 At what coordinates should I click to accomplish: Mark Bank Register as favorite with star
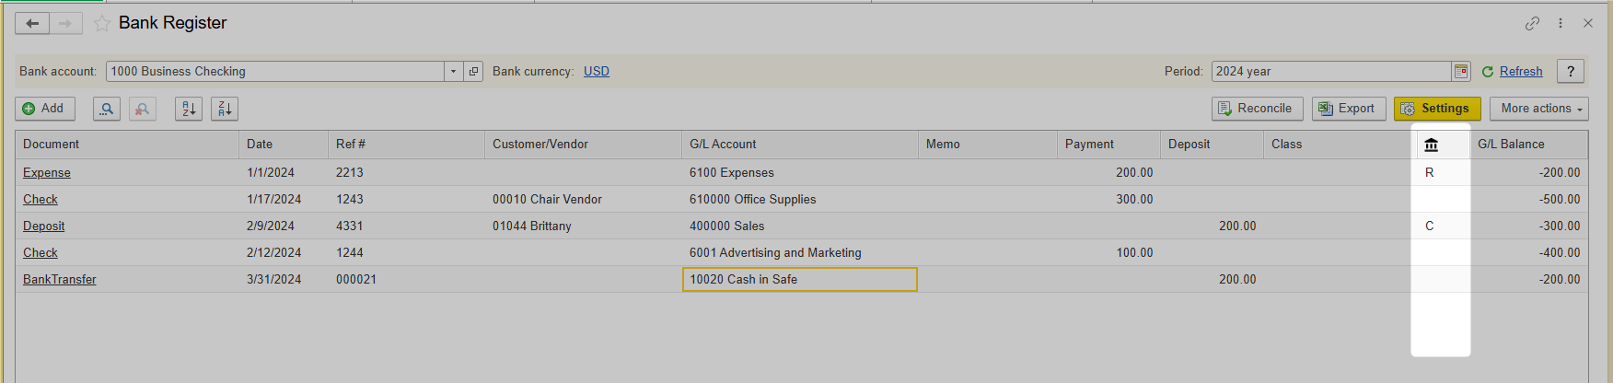click(x=101, y=23)
